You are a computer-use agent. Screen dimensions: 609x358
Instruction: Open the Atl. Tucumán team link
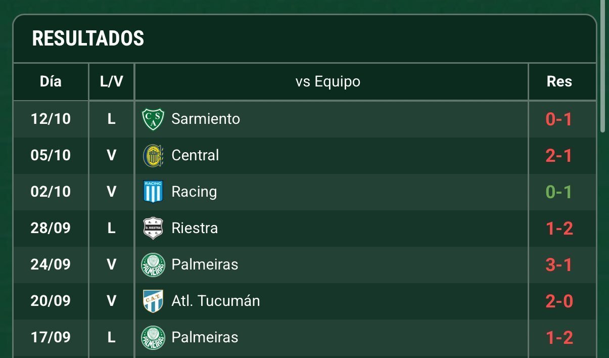pos(216,301)
